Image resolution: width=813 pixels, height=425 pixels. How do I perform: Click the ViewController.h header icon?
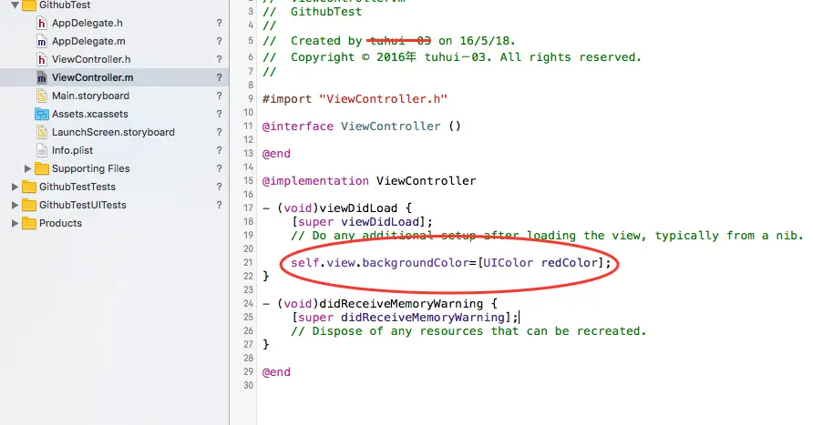42,59
